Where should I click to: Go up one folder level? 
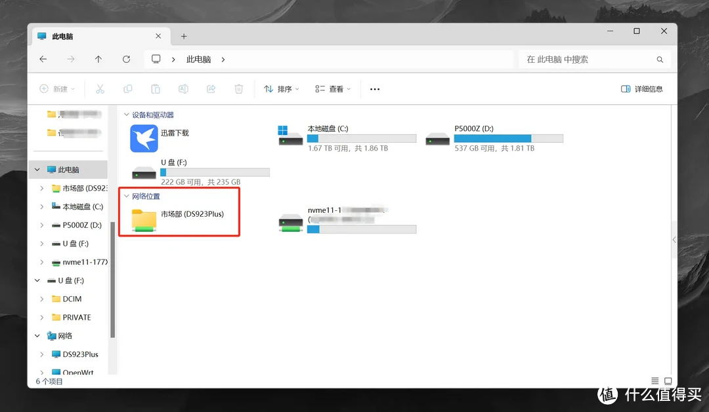click(x=98, y=59)
